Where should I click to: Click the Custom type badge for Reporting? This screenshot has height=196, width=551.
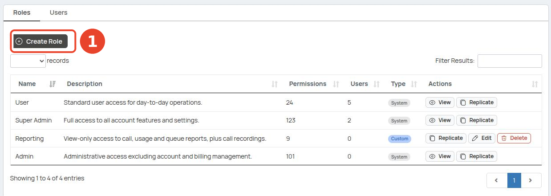(400, 139)
